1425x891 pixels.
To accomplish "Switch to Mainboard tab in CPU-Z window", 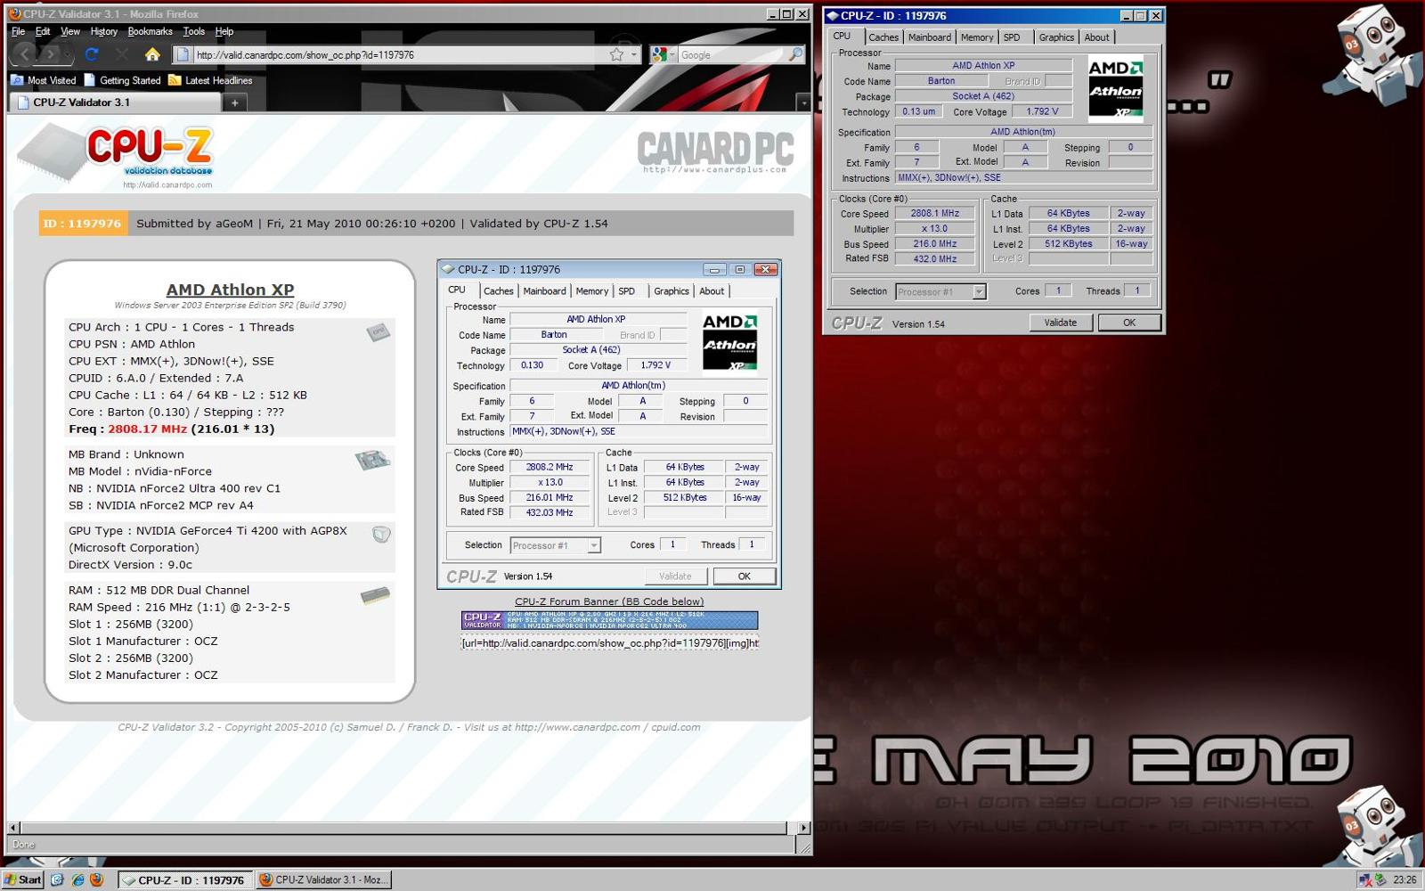I will click(930, 37).
